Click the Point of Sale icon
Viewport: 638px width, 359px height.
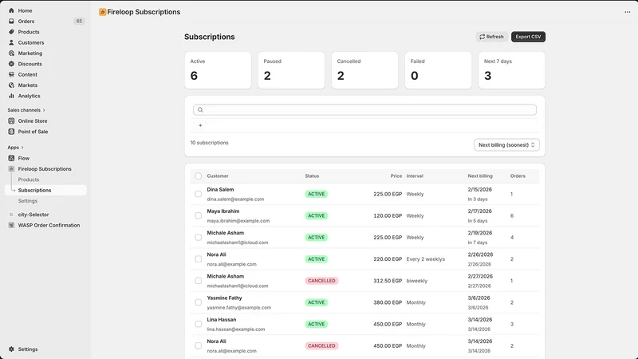coord(11,132)
